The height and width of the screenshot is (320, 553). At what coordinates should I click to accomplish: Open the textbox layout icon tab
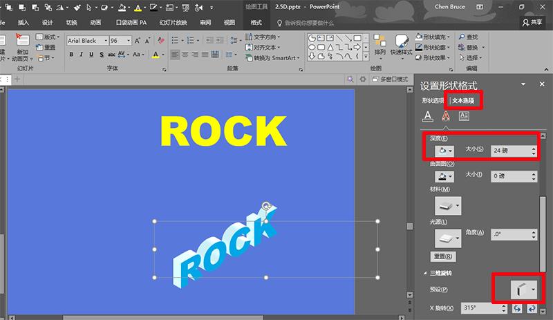(464, 116)
